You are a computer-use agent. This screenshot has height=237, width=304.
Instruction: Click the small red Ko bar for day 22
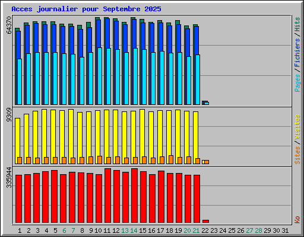pos(205,221)
